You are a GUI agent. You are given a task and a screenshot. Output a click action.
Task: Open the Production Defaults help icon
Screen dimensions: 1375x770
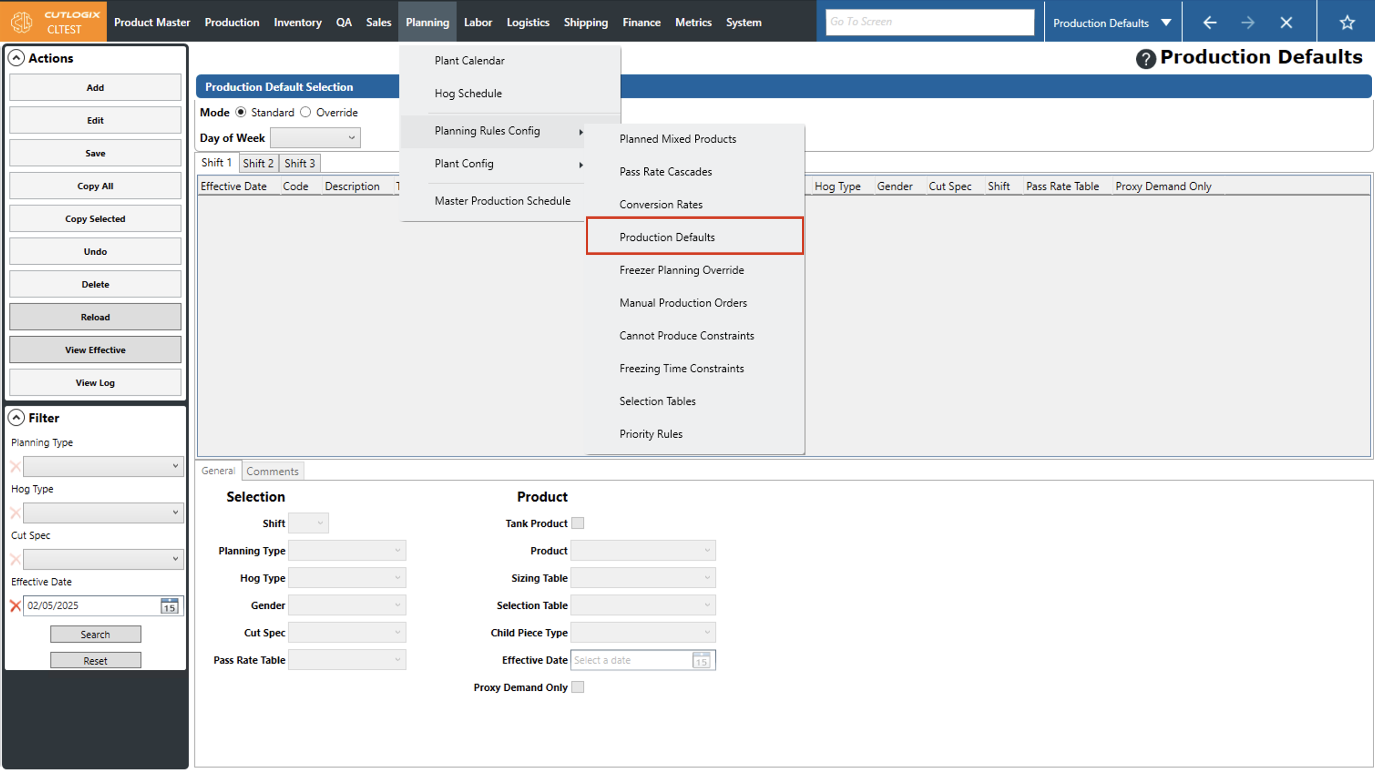click(x=1145, y=59)
